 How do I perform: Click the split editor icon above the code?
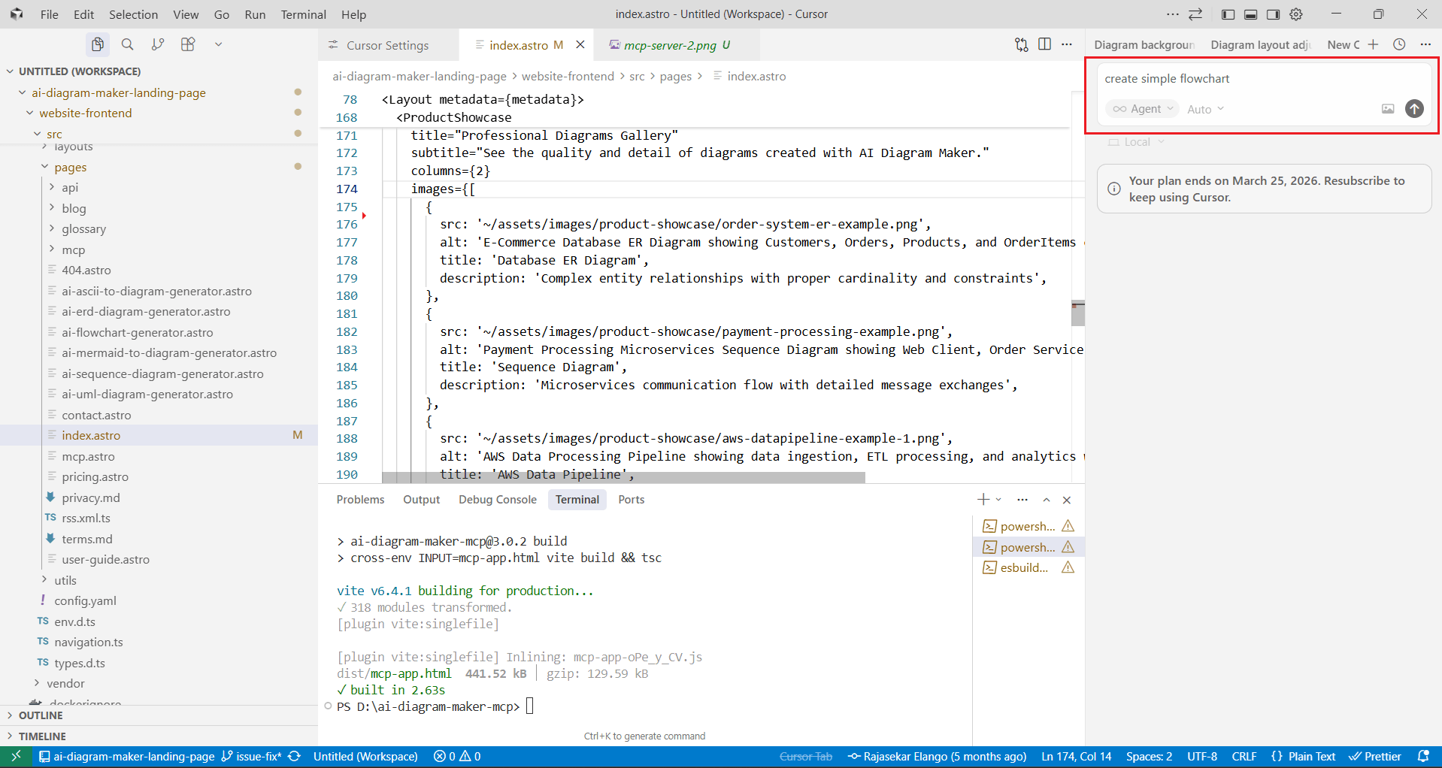click(x=1045, y=44)
